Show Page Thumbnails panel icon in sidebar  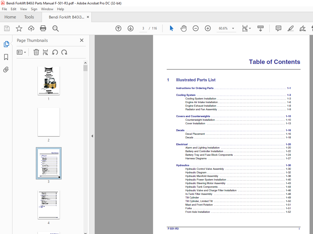click(6, 44)
